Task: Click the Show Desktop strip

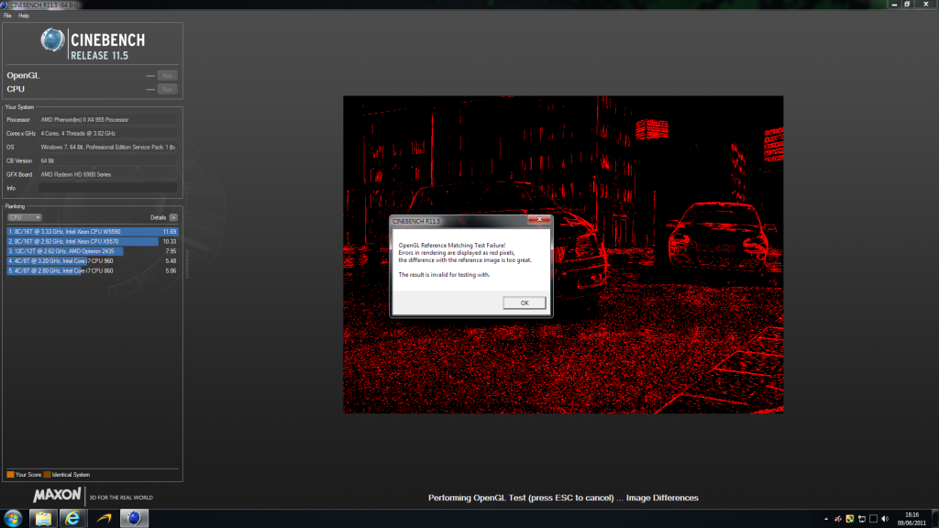Action: tap(934, 519)
